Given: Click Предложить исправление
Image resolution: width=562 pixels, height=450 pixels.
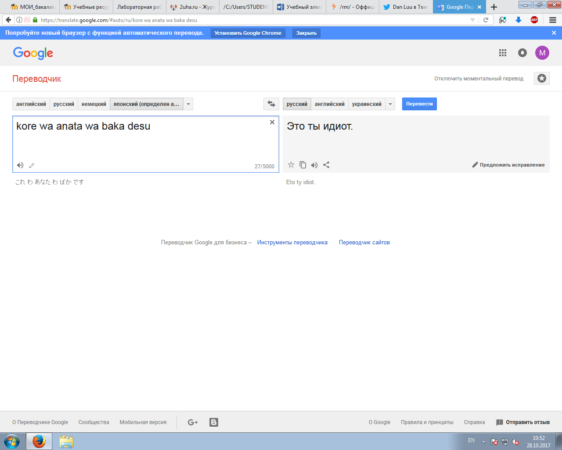Looking at the screenshot, I should pyautogui.click(x=508, y=165).
